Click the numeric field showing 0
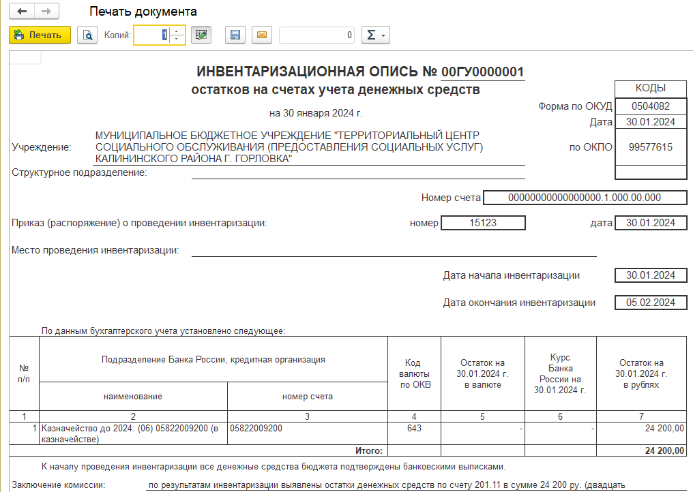This screenshot has height=492, width=693. 317,35
